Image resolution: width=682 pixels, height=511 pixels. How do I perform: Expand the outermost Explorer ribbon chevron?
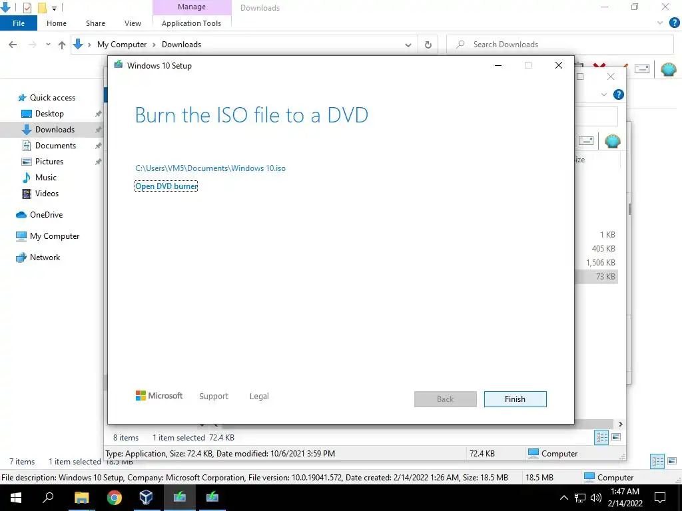pyautogui.click(x=660, y=23)
